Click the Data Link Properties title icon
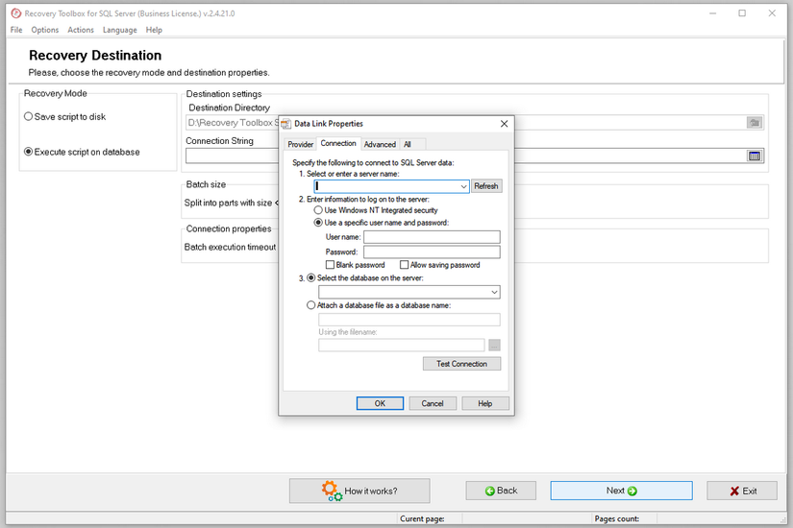The height and width of the screenshot is (528, 793). (x=286, y=124)
